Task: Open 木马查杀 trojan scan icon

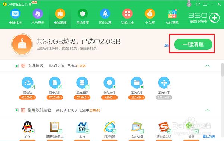Action: coord(38,14)
